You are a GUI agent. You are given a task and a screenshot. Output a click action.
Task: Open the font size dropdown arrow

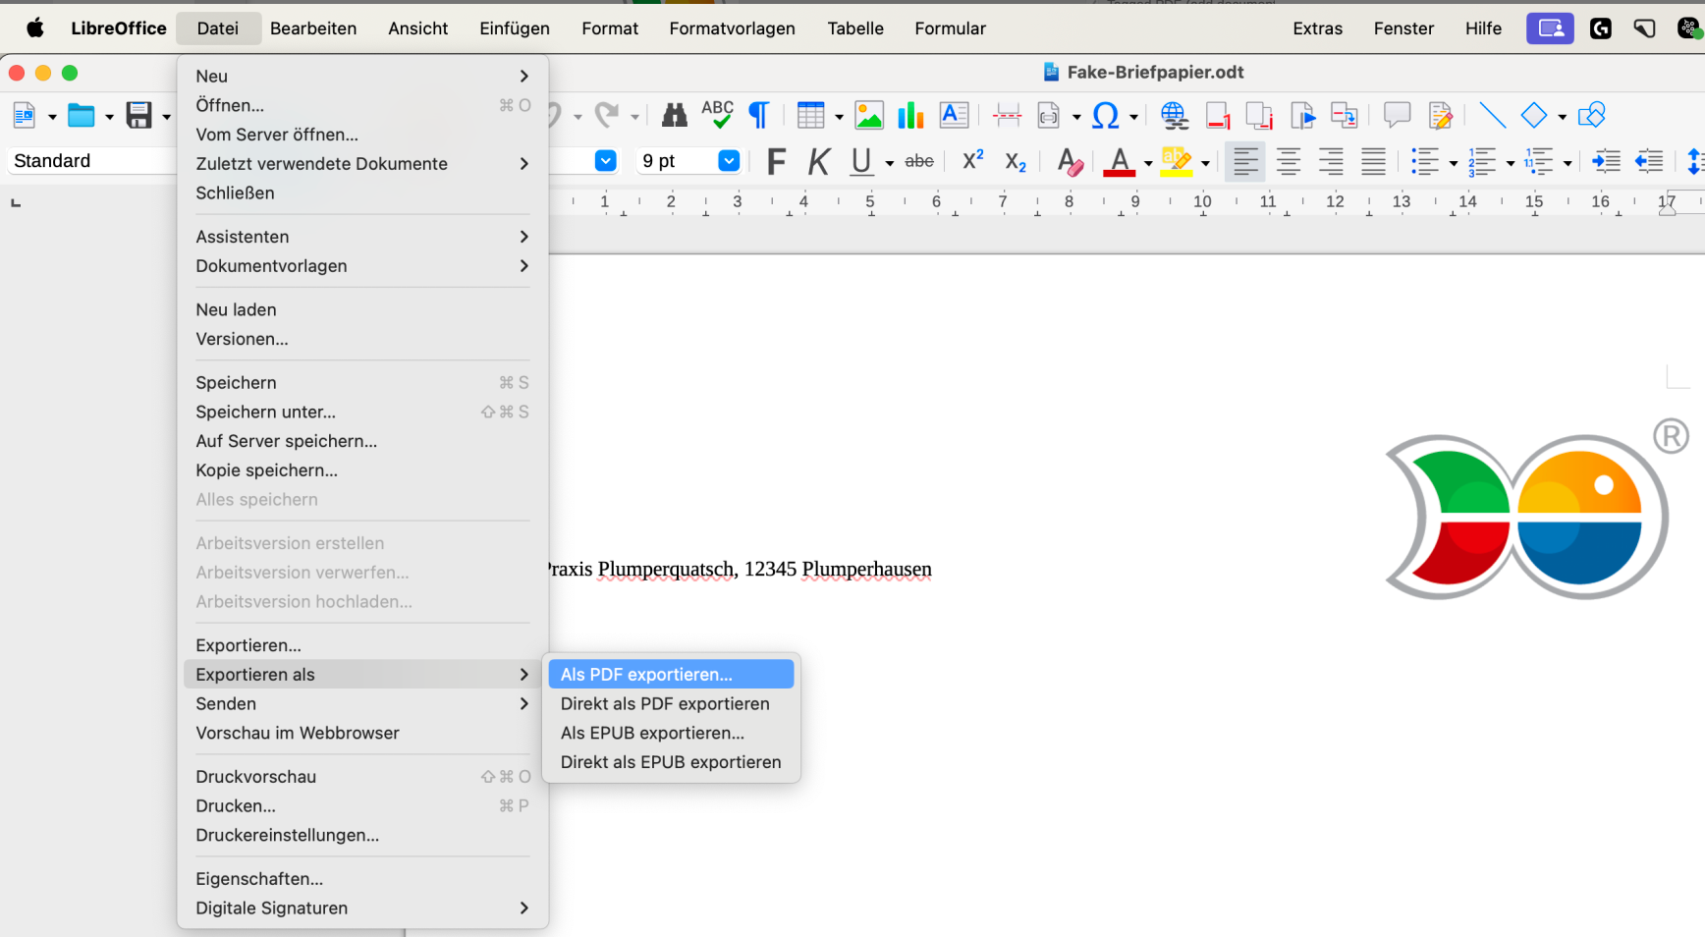(729, 161)
